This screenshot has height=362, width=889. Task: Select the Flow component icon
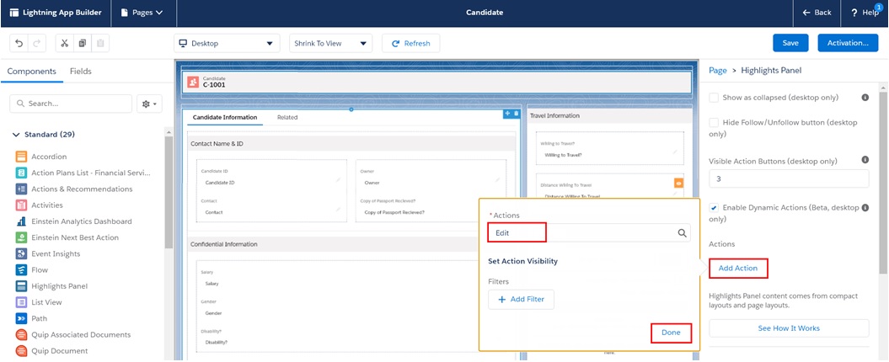click(x=22, y=269)
